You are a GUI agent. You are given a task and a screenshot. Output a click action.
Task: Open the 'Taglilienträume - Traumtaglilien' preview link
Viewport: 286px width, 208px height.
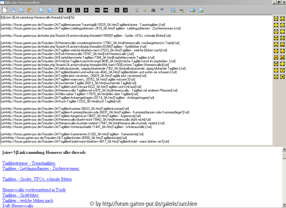click(x=29, y=163)
